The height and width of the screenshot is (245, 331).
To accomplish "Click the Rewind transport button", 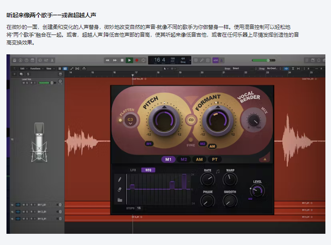I will point(107,60).
